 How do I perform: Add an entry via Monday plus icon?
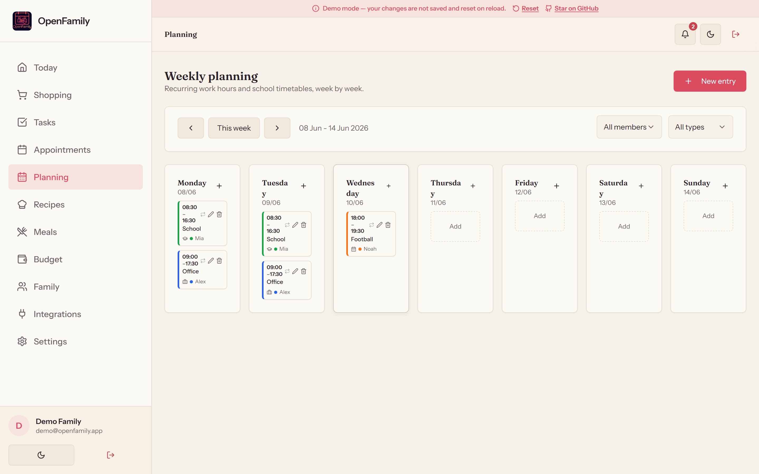tap(219, 186)
